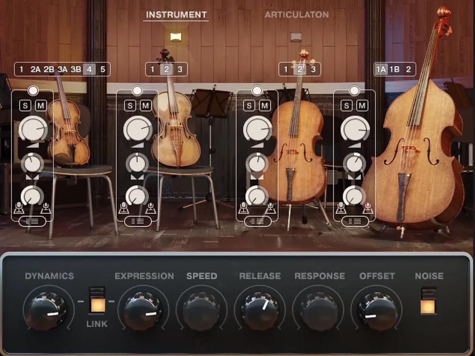Image resolution: width=475 pixels, height=356 pixels.
Task: Toggle the NOISE switch
Action: [428, 301]
